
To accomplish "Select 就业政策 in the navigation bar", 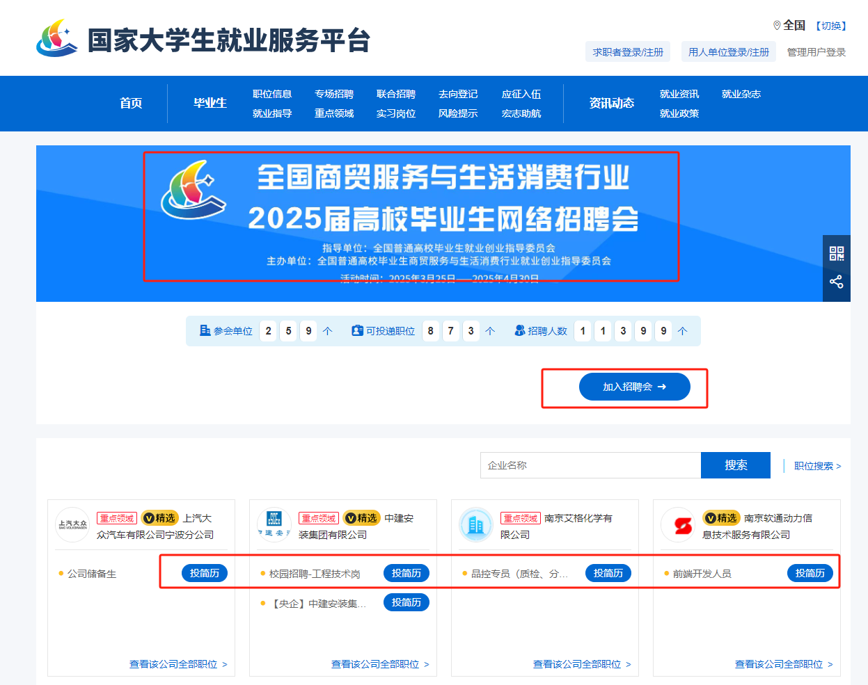I will point(679,113).
